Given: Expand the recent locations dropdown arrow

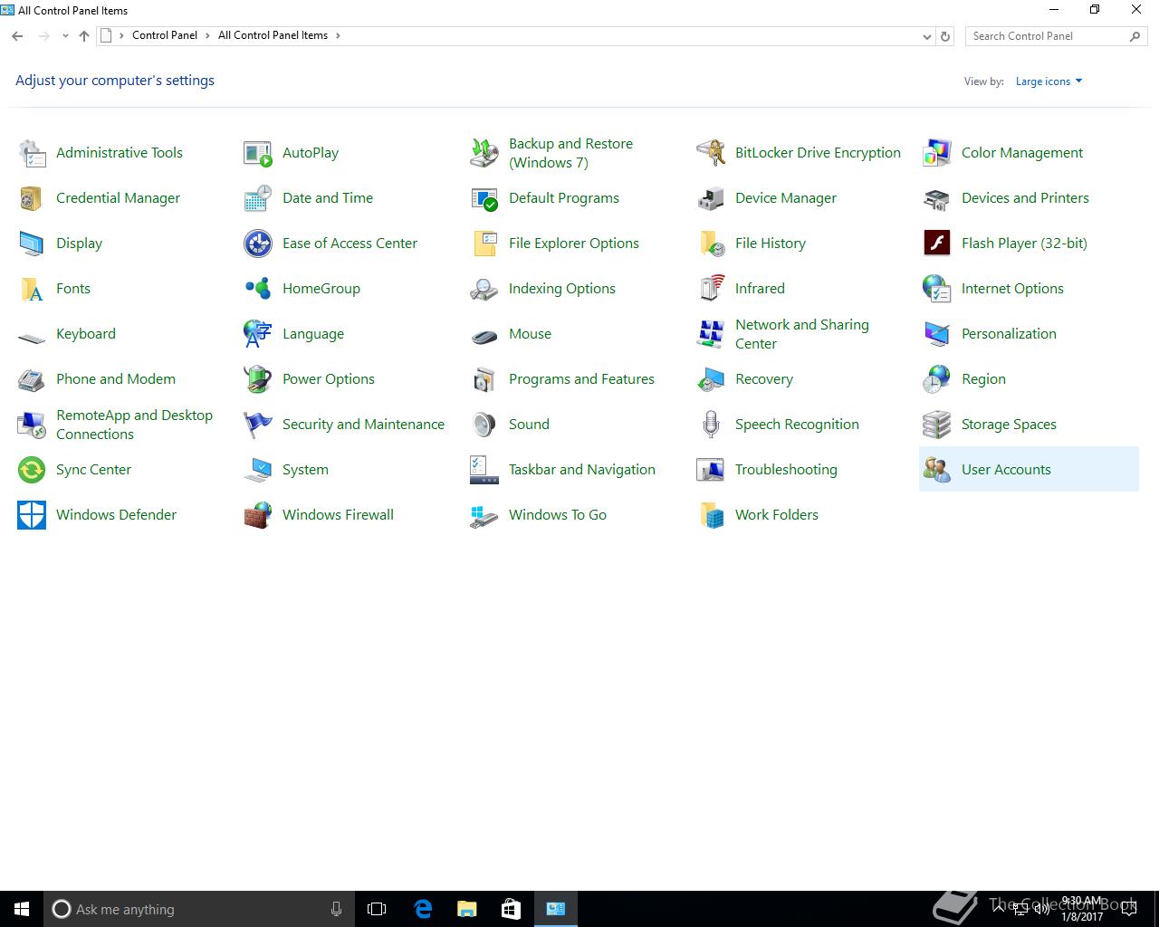Looking at the screenshot, I should coord(65,36).
